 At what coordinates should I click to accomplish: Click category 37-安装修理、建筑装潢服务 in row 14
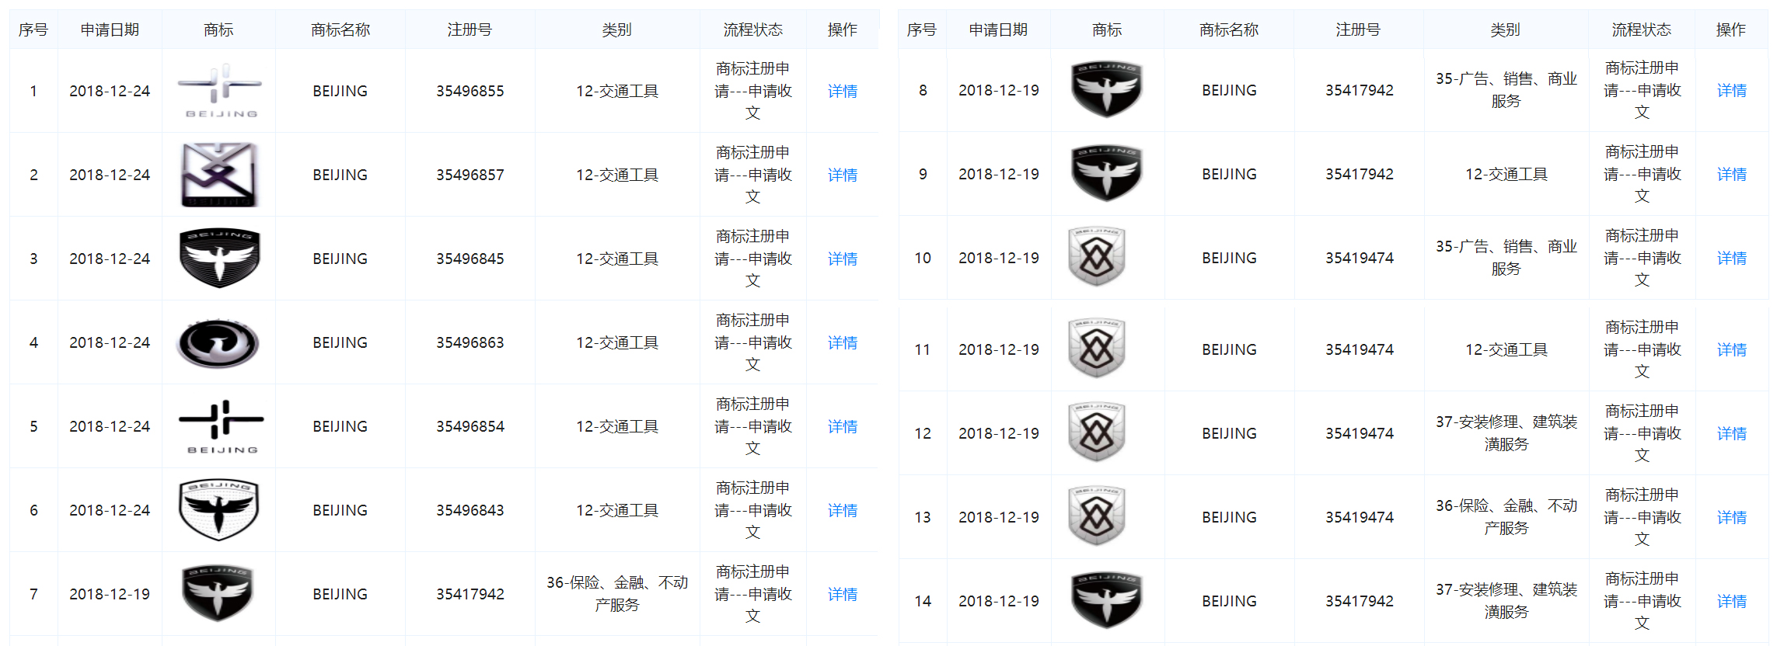tap(1506, 600)
